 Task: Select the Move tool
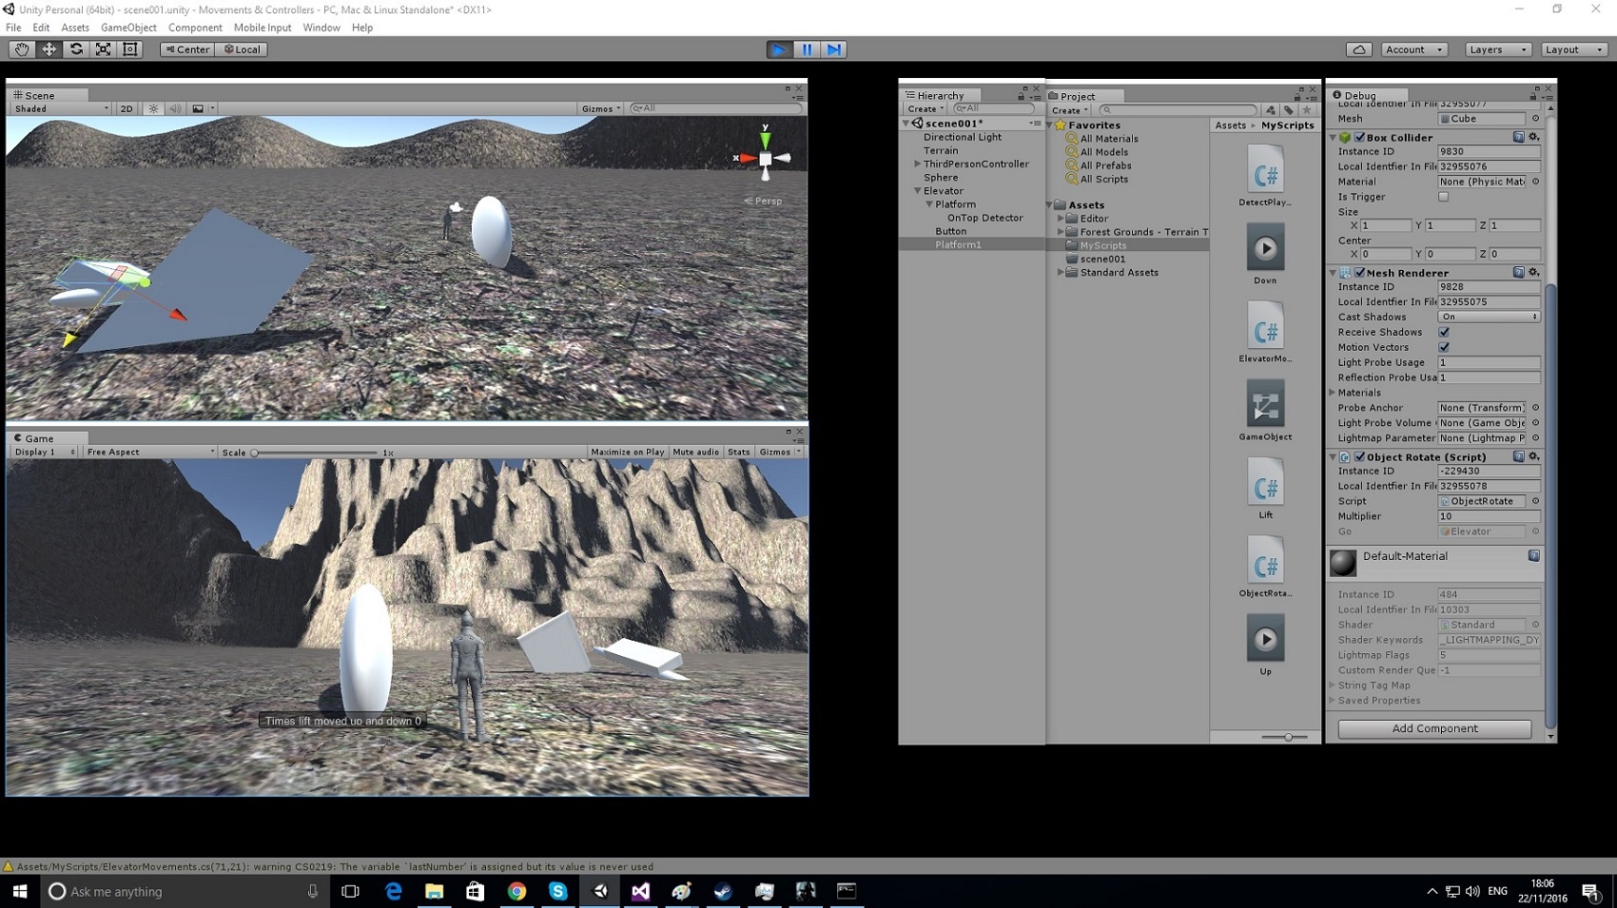tap(49, 49)
